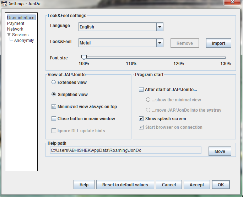Select User interface in the settings tree

click(21, 17)
